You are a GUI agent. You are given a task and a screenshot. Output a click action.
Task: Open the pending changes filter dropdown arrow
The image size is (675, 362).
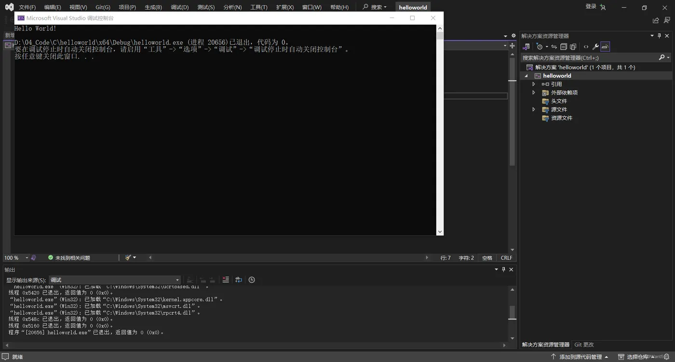pyautogui.click(x=547, y=47)
